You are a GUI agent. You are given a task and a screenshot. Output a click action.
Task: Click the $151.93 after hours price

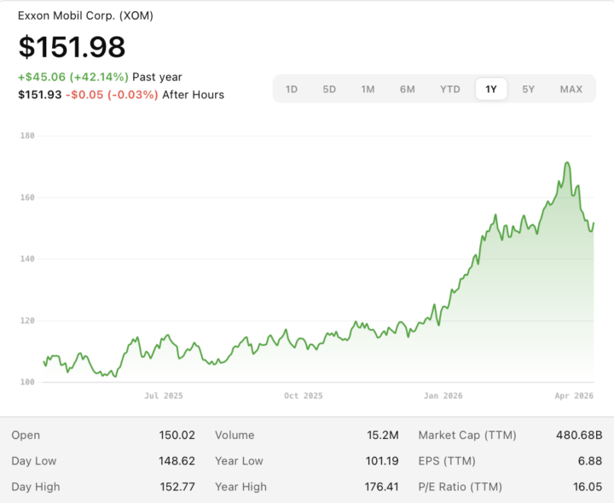point(39,95)
